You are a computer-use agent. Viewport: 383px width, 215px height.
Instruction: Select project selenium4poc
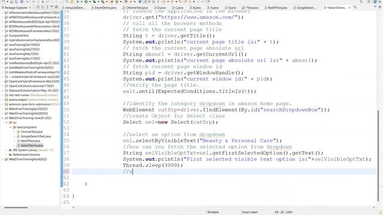click(18, 100)
